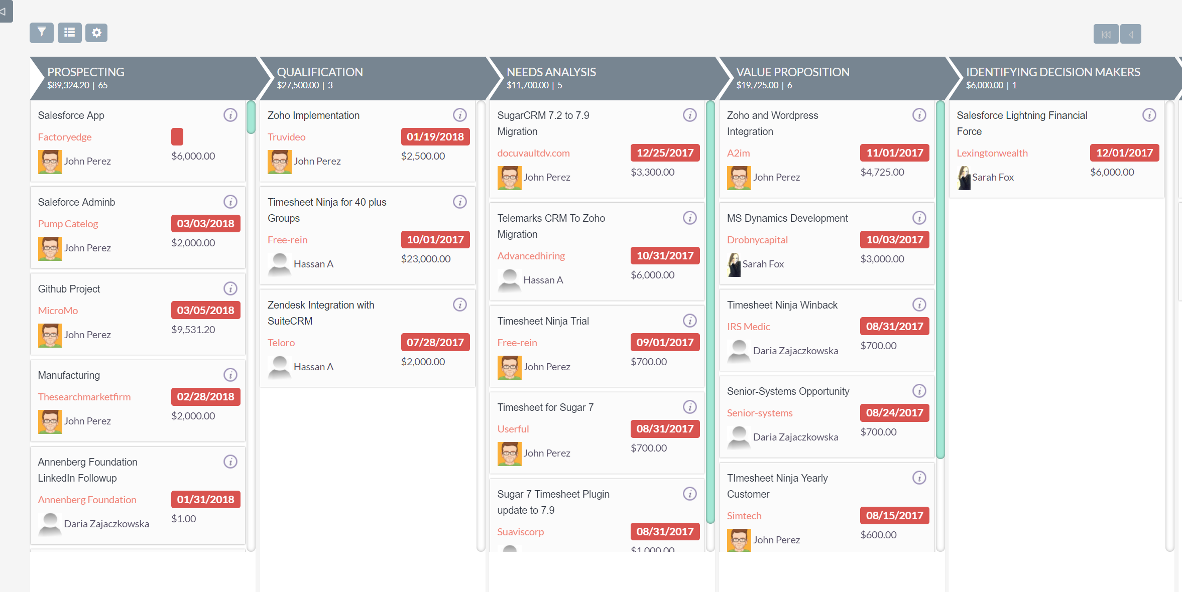Show info for Timesheet for Sugar 7
Image resolution: width=1182 pixels, height=592 pixels.
(x=690, y=407)
